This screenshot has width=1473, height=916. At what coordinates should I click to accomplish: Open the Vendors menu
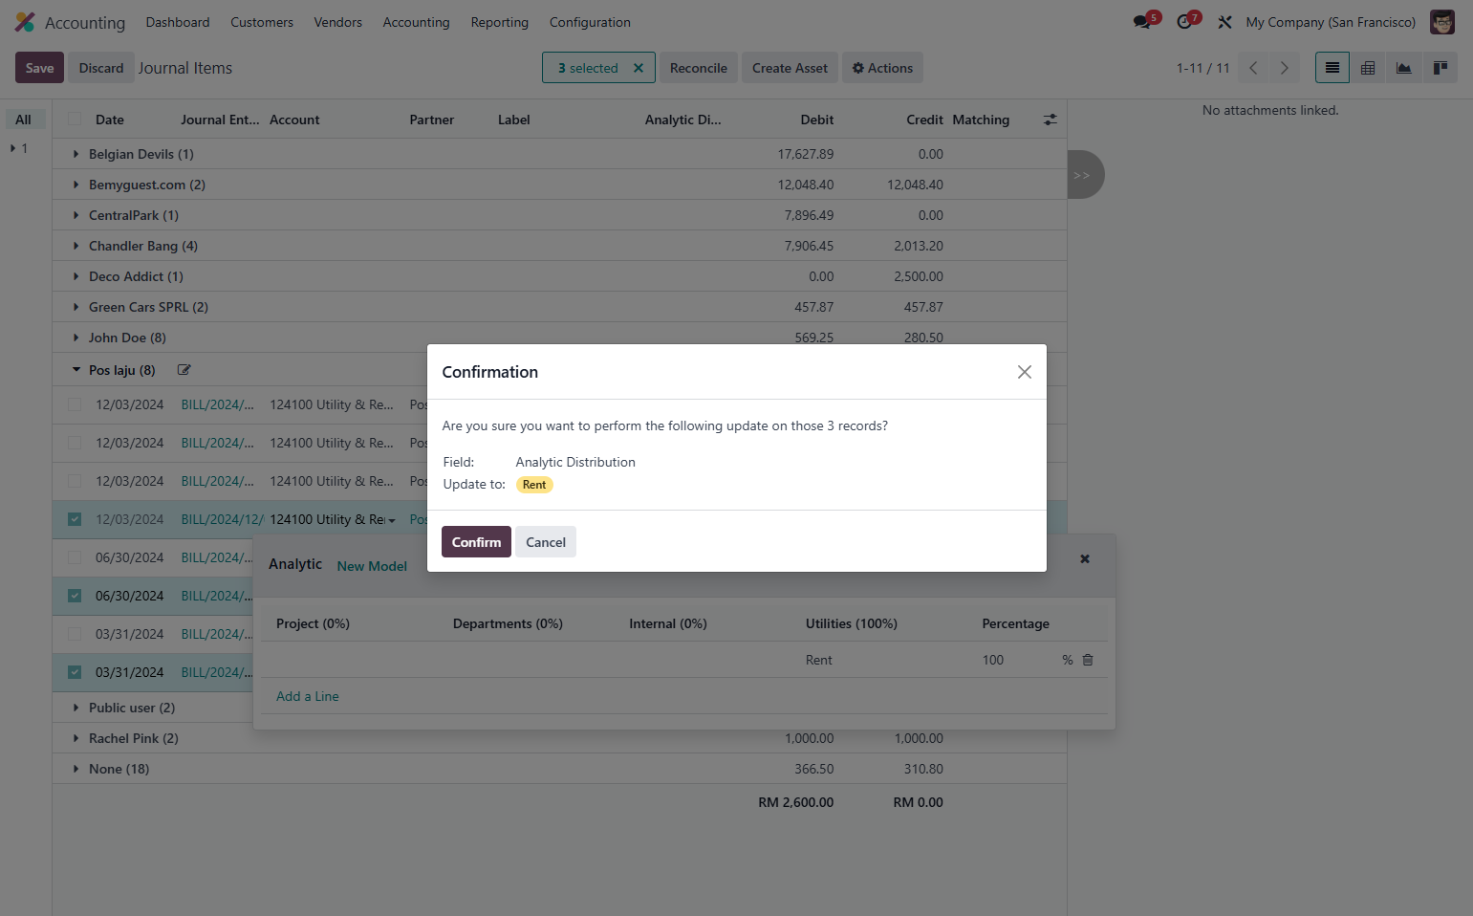(x=338, y=22)
